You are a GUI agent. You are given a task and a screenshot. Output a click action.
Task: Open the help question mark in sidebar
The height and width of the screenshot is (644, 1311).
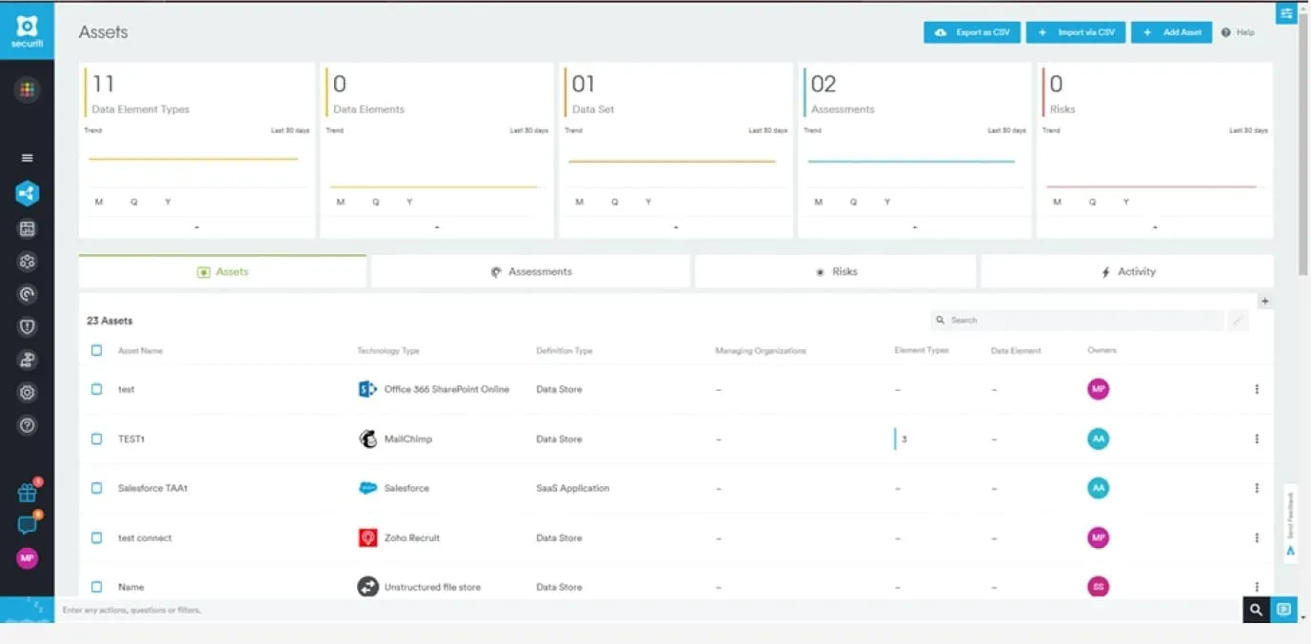coord(27,425)
